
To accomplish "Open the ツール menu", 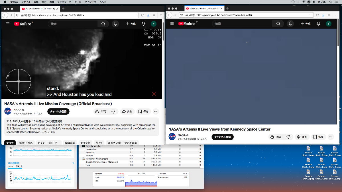I will click(x=78, y=2).
